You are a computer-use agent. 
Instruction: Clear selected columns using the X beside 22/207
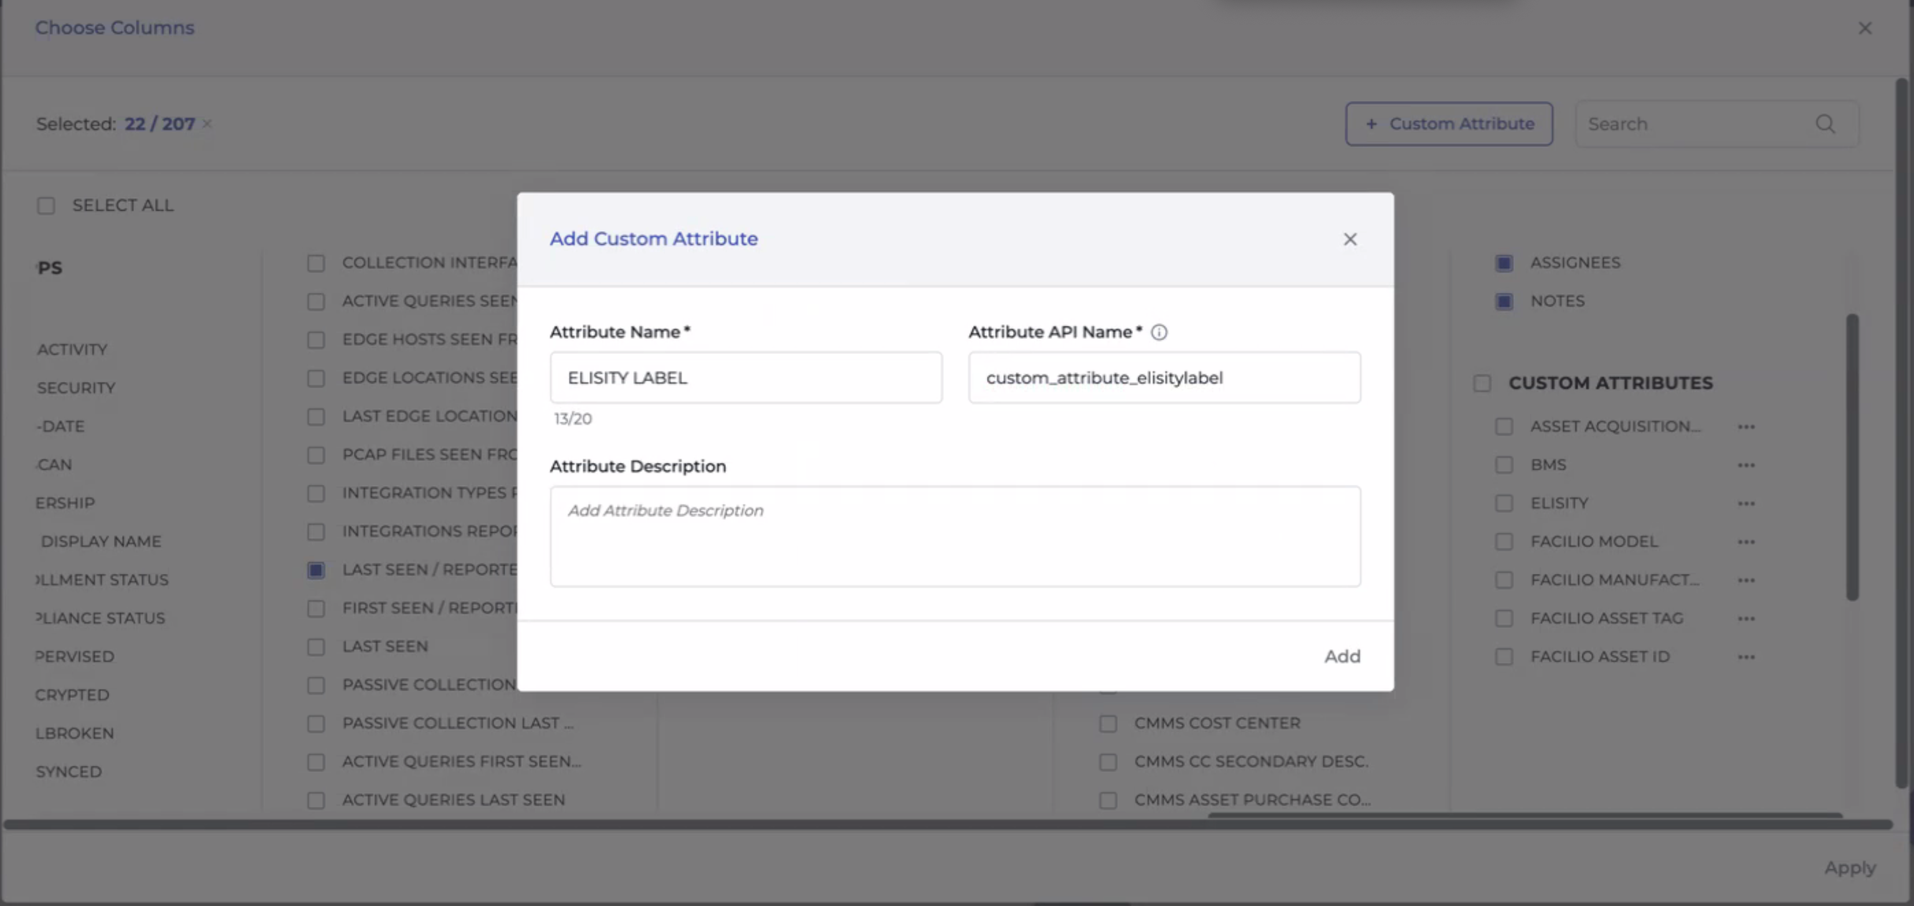click(x=207, y=124)
